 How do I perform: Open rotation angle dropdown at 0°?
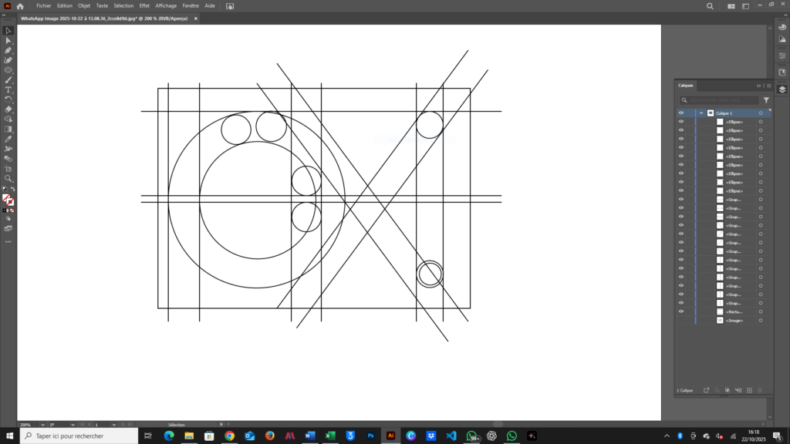[x=73, y=425]
